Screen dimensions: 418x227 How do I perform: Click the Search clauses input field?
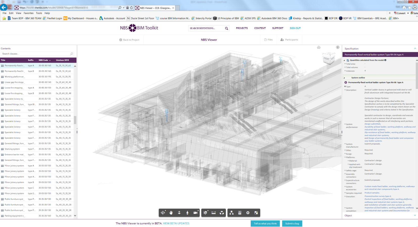[x=35, y=54]
